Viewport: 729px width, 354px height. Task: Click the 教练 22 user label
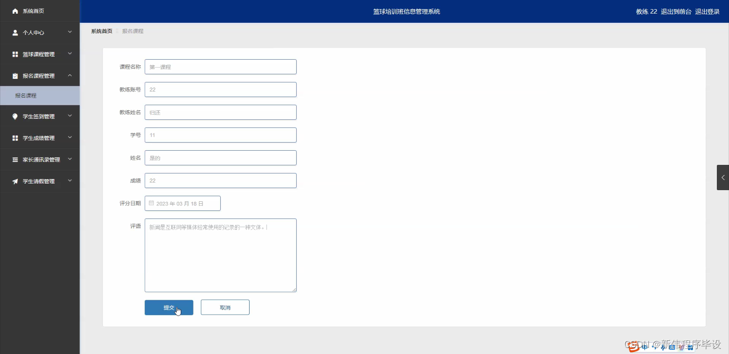[x=646, y=12]
